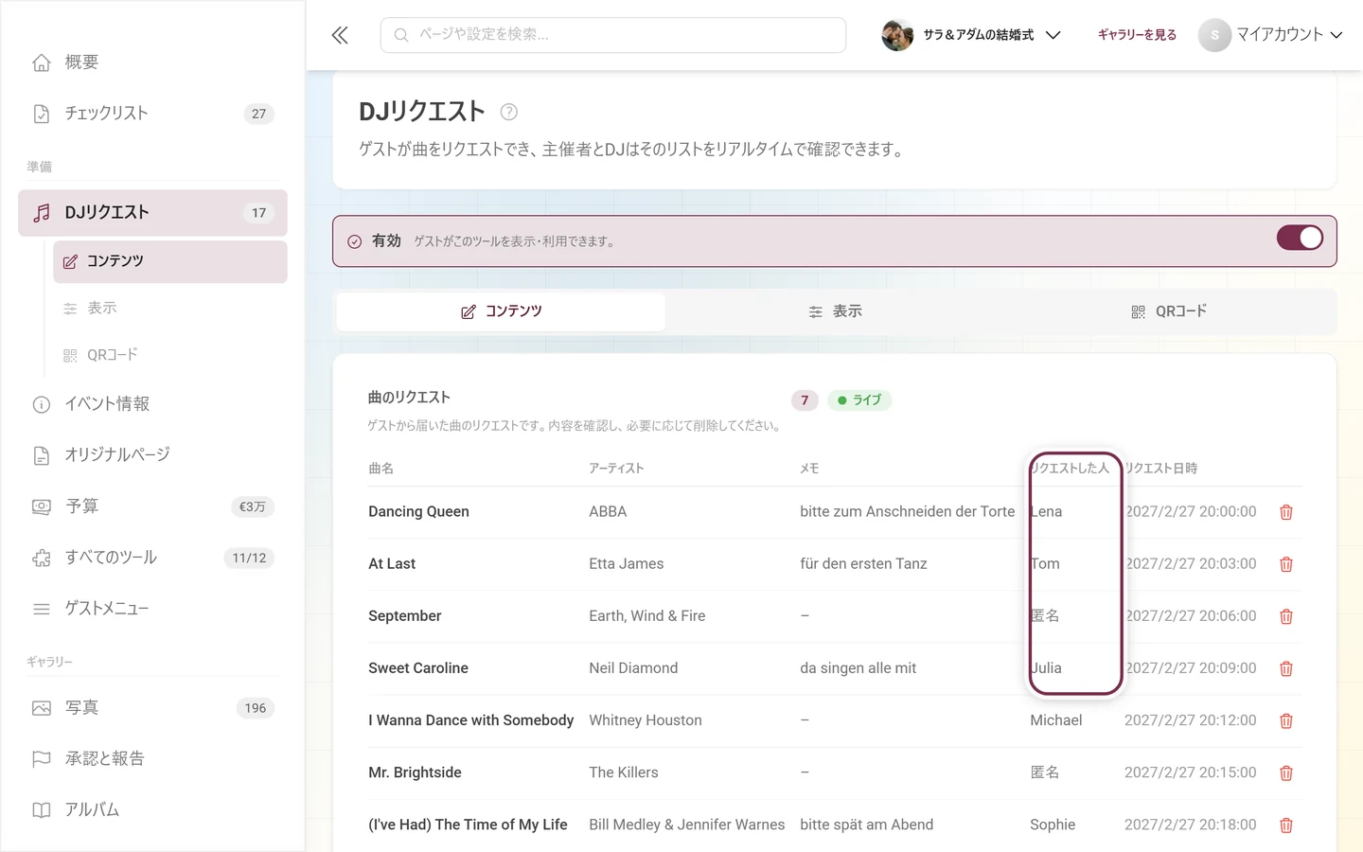Image resolution: width=1363 pixels, height=852 pixels.
Task: Open DJリクエスト in the sidebar
Action: click(152, 213)
